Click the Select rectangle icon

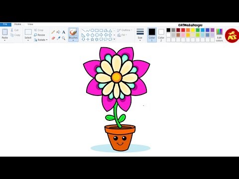click(x=28, y=32)
